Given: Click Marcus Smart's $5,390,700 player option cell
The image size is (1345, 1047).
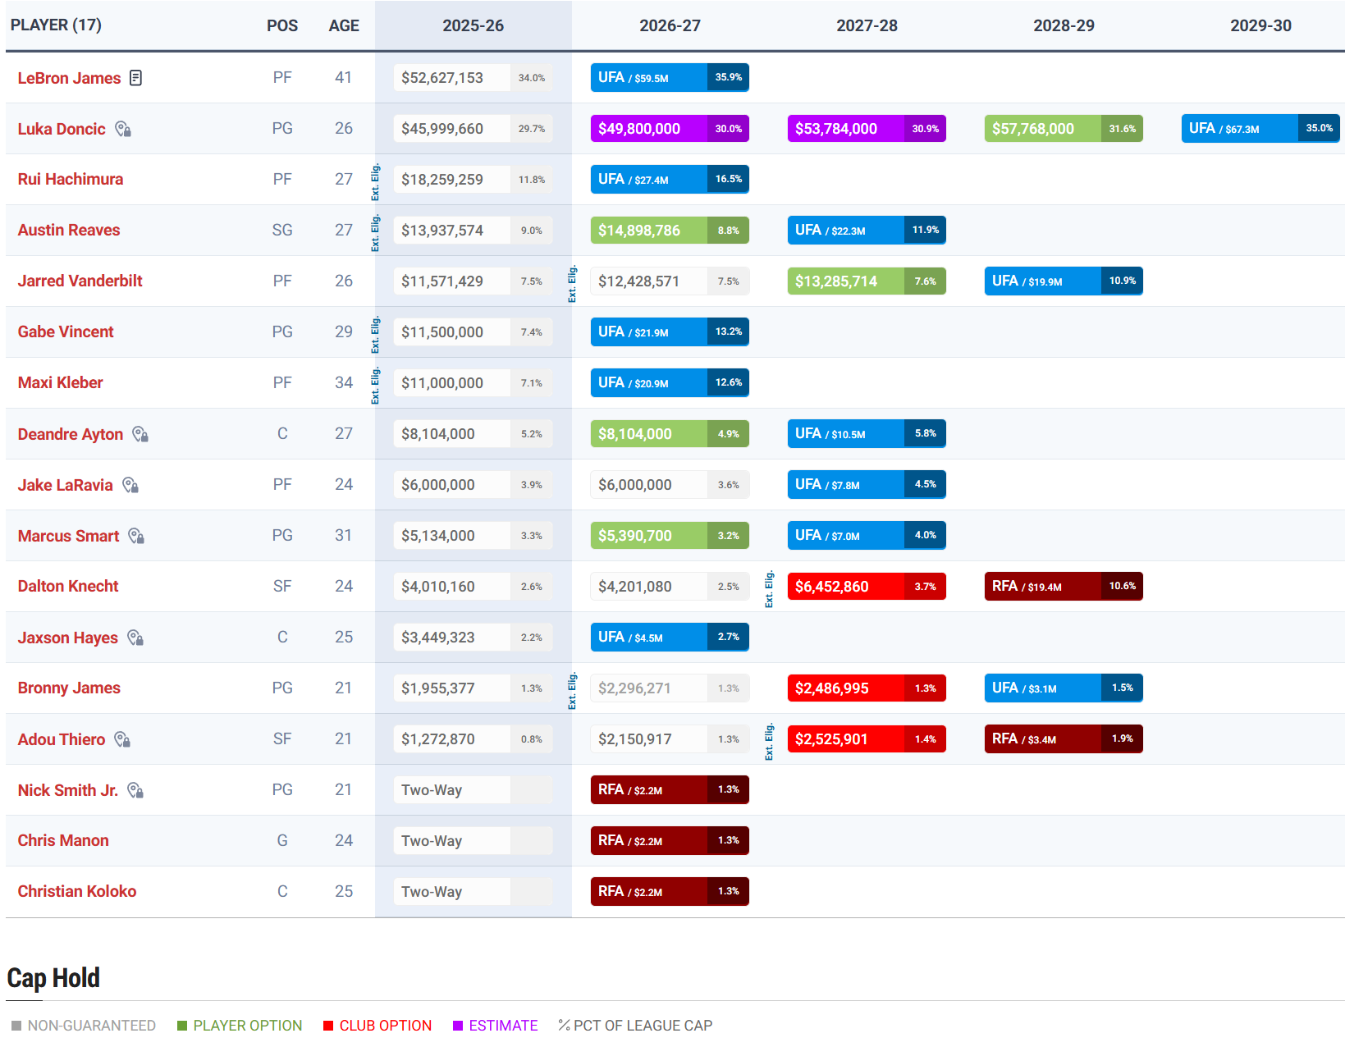Looking at the screenshot, I should click(670, 536).
